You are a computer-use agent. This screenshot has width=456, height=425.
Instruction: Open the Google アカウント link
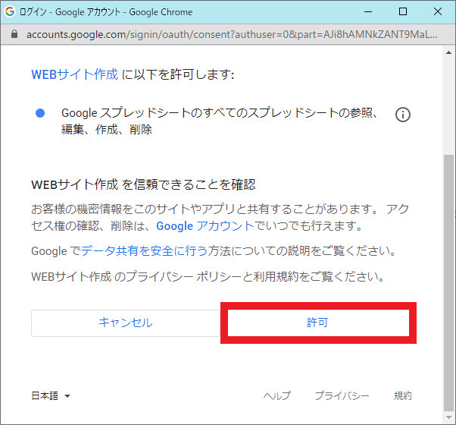tap(205, 225)
